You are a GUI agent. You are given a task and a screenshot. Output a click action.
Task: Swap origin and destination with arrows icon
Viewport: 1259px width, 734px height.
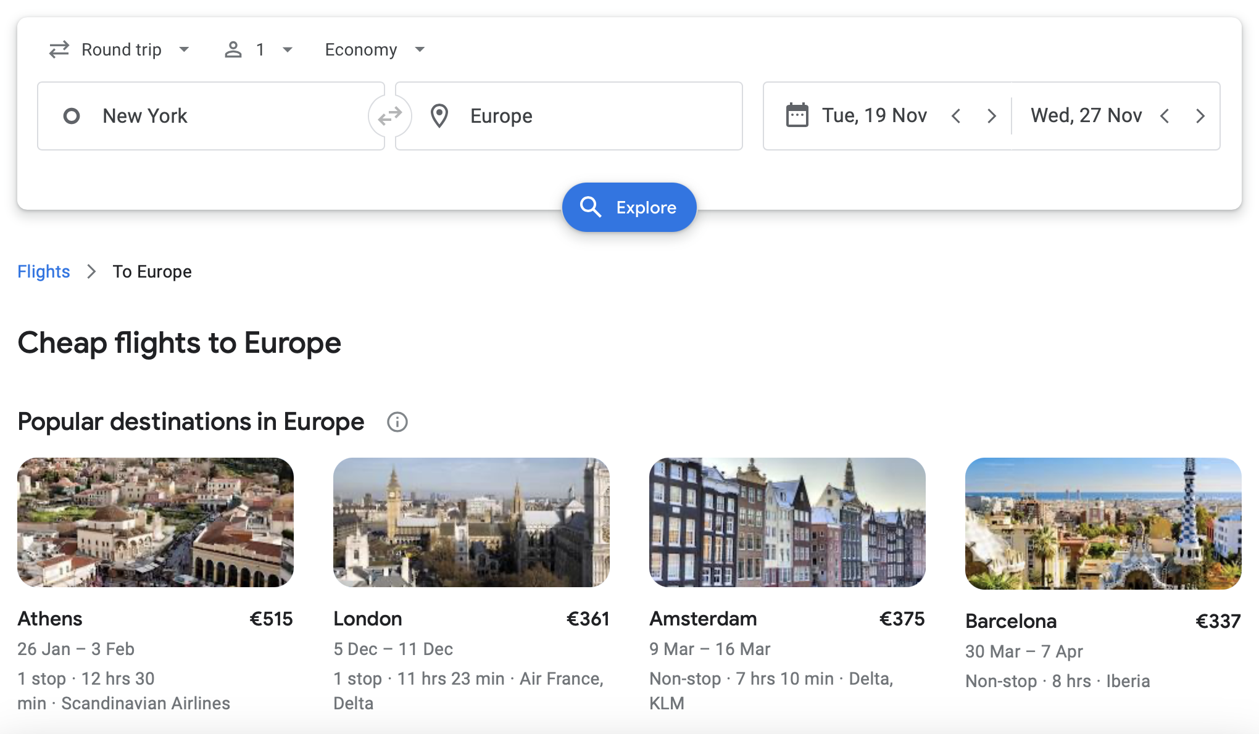(390, 116)
